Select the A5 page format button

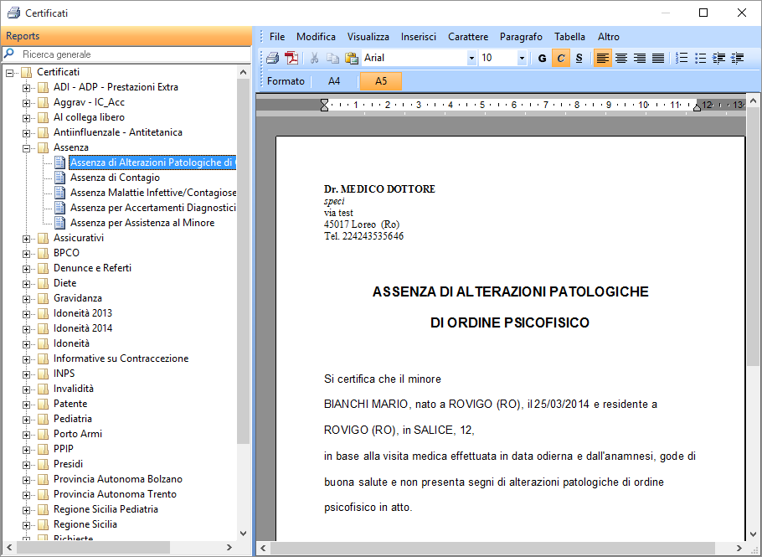pyautogui.click(x=381, y=81)
